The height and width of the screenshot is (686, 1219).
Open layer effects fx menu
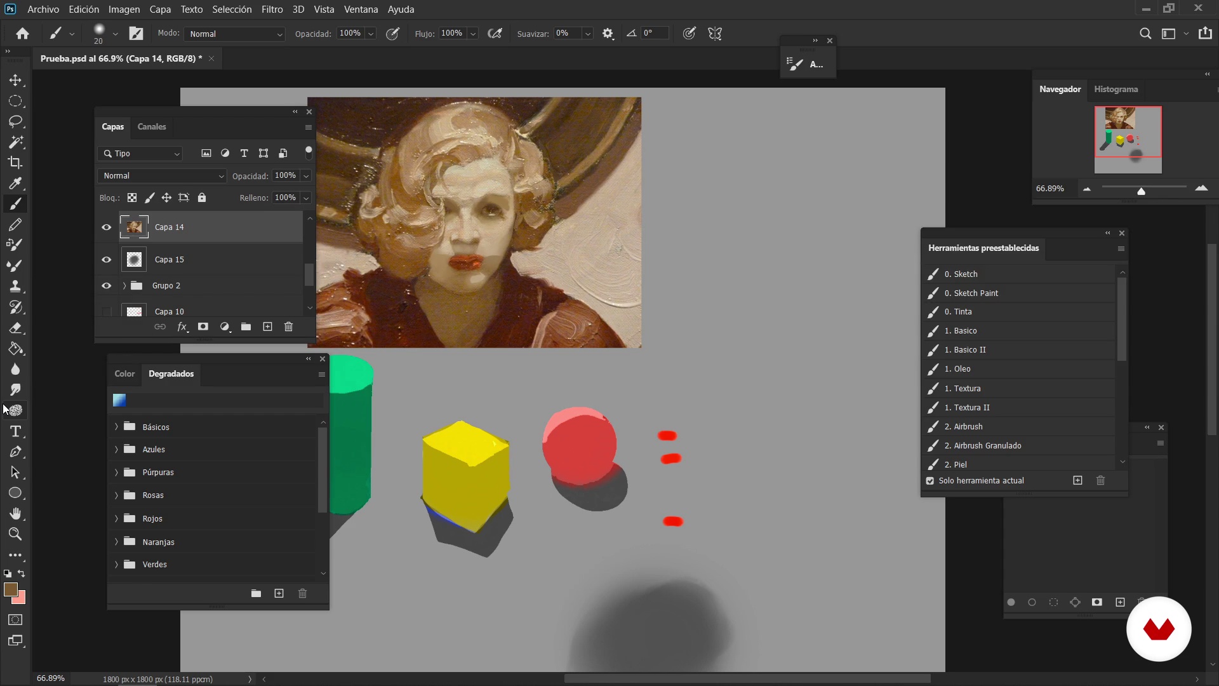tap(182, 326)
